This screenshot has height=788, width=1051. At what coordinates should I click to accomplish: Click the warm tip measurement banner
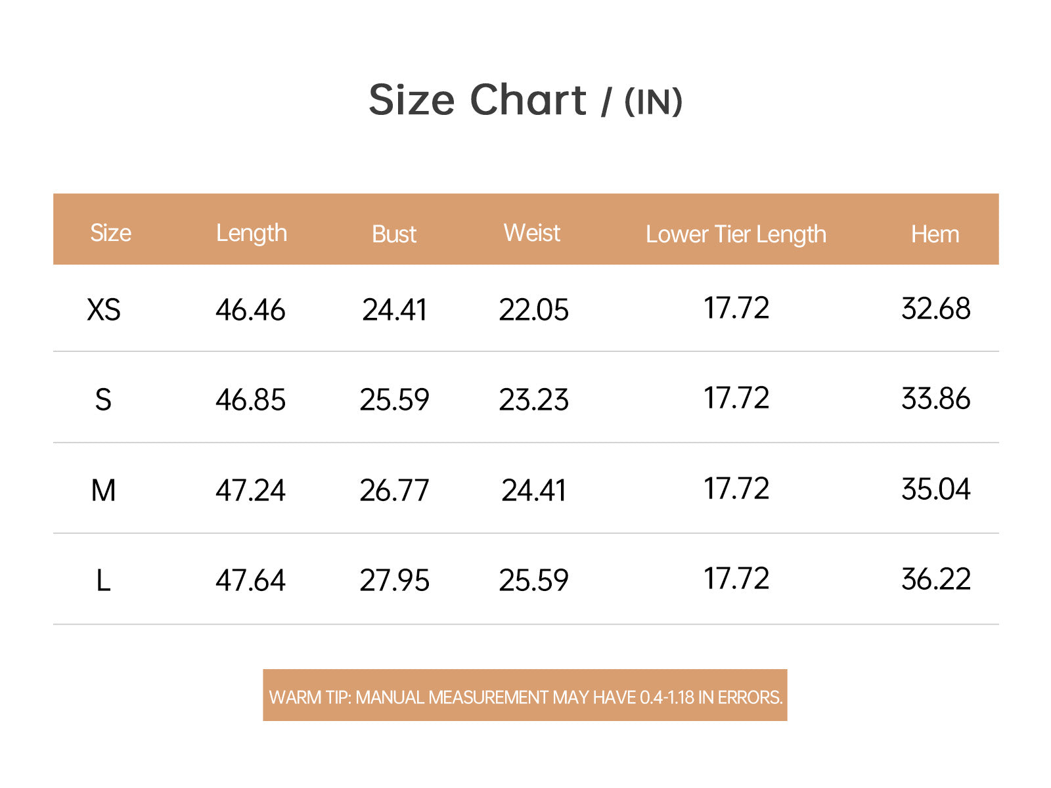point(525,695)
